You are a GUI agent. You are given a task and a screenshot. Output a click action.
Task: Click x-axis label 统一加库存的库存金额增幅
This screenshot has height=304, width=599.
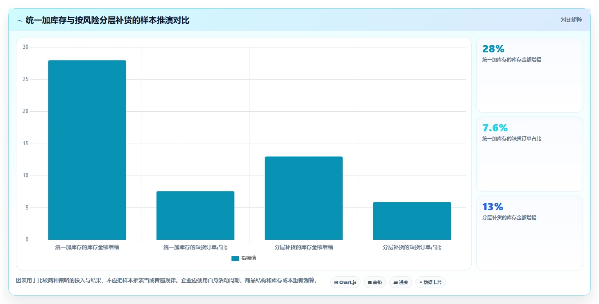(x=87, y=248)
